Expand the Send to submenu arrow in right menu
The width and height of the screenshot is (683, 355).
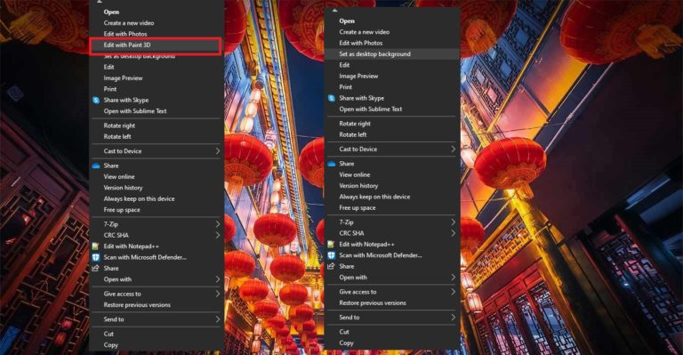[x=453, y=318]
